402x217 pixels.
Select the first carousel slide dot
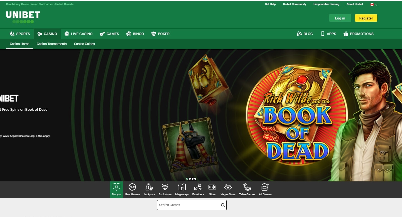(187, 179)
